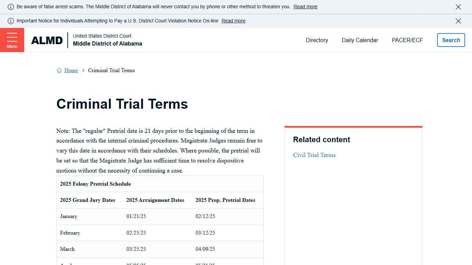Close the payment violation notice banner
The image size is (472, 265).
pyautogui.click(x=458, y=21)
